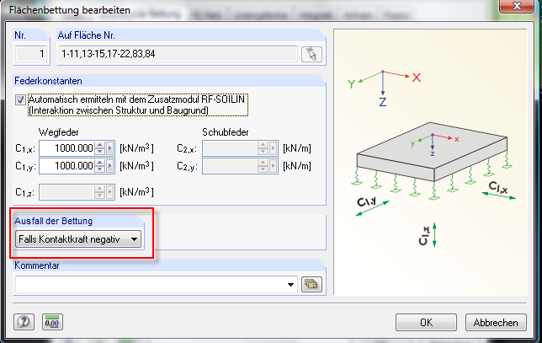
Task: Click the OK button
Action: click(x=426, y=322)
